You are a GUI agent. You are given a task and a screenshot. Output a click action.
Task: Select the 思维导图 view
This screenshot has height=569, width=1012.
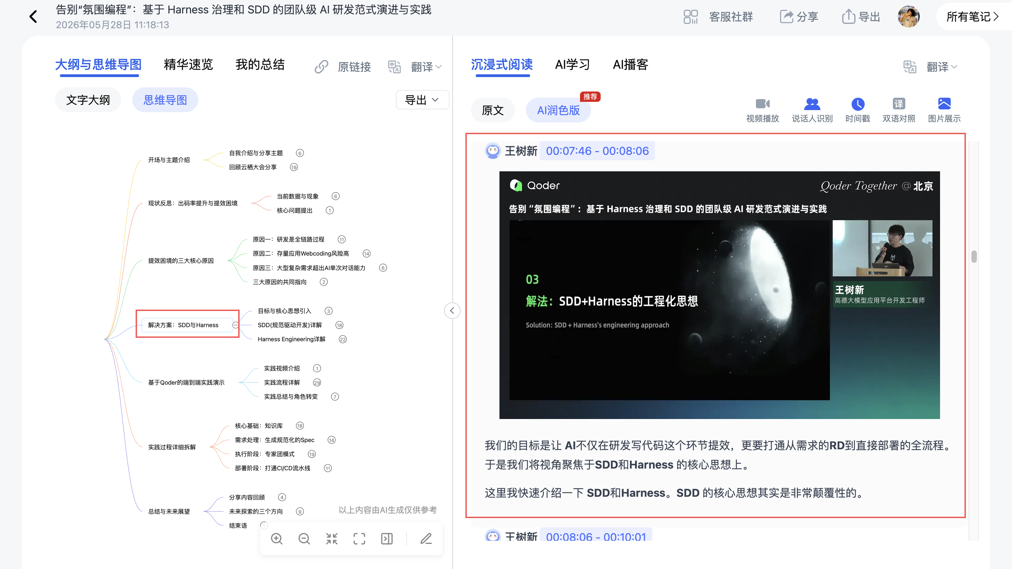click(165, 100)
